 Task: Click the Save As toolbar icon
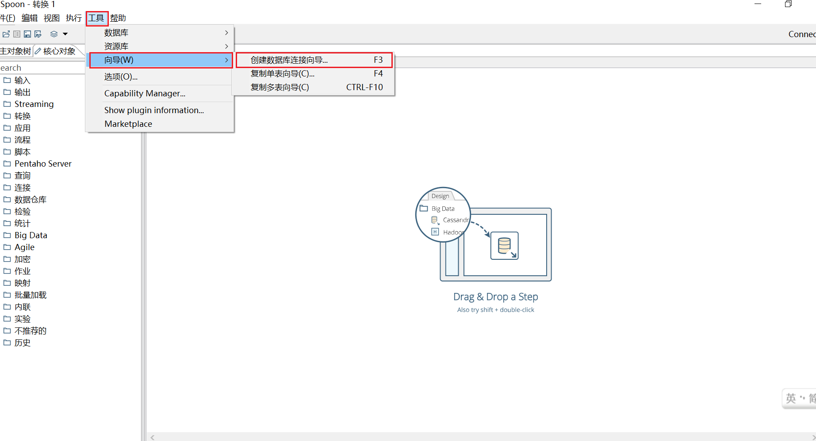[x=38, y=34]
